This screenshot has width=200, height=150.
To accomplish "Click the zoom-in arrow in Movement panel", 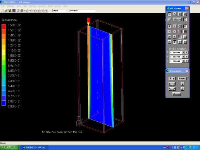I will (x=170, y=78).
